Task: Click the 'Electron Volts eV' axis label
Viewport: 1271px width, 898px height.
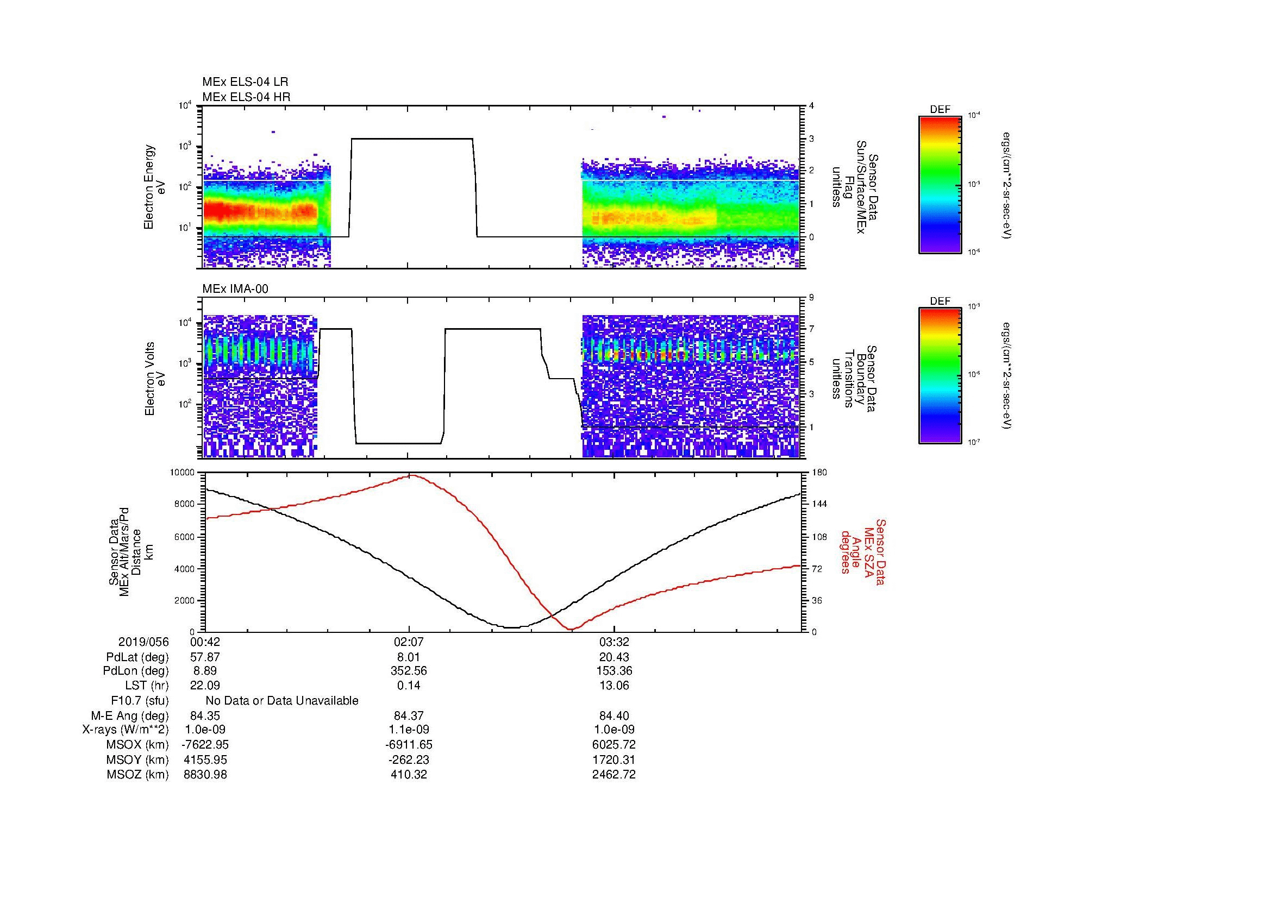Action: (x=155, y=379)
